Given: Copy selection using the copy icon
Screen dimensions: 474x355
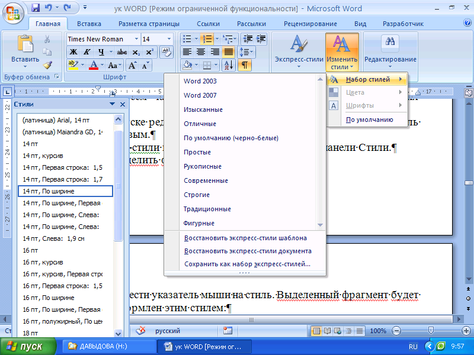Looking at the screenshot, I should pos(47,52).
